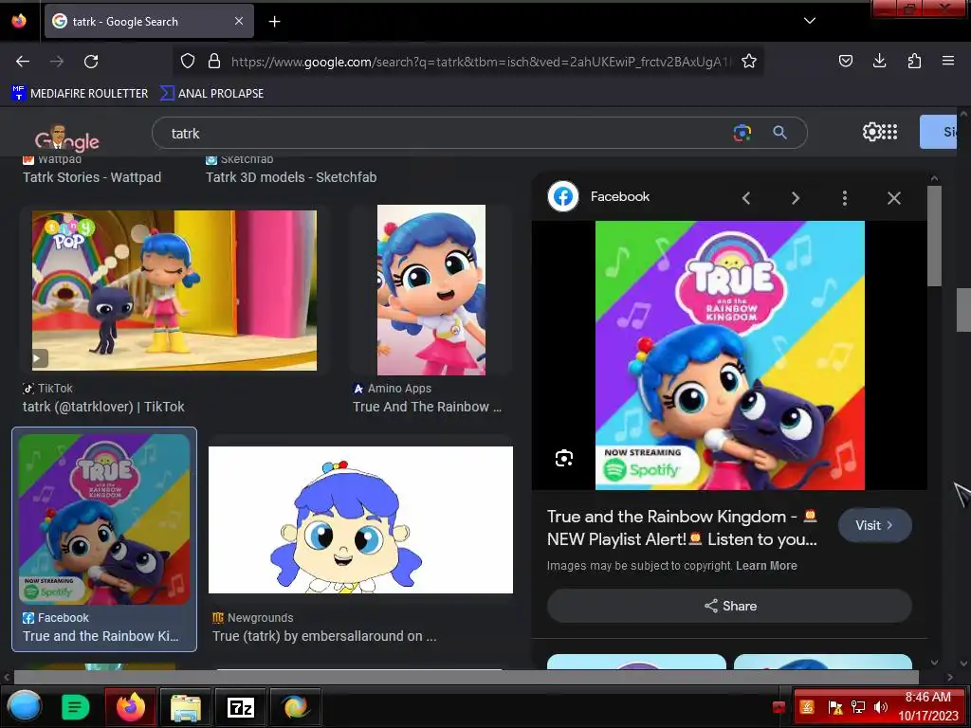Open the Google apps grid
971x728 pixels.
tap(889, 132)
